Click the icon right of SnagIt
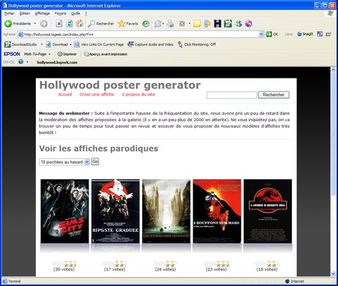 320,34
